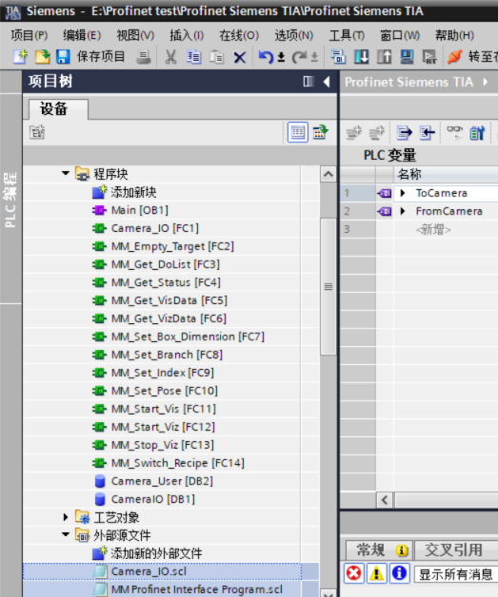Image resolution: width=498 pixels, height=597 pixels.
Task: Expand the ToCamera tag row
Action: pos(403,193)
